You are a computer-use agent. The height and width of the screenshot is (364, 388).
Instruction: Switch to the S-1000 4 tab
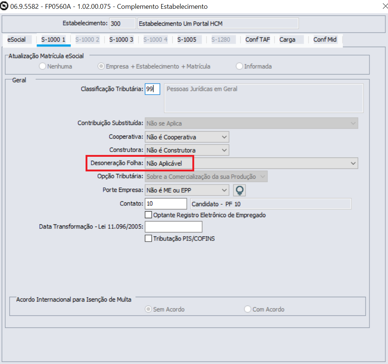click(155, 39)
